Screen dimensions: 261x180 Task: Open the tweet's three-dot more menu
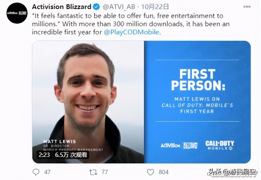[247, 7]
